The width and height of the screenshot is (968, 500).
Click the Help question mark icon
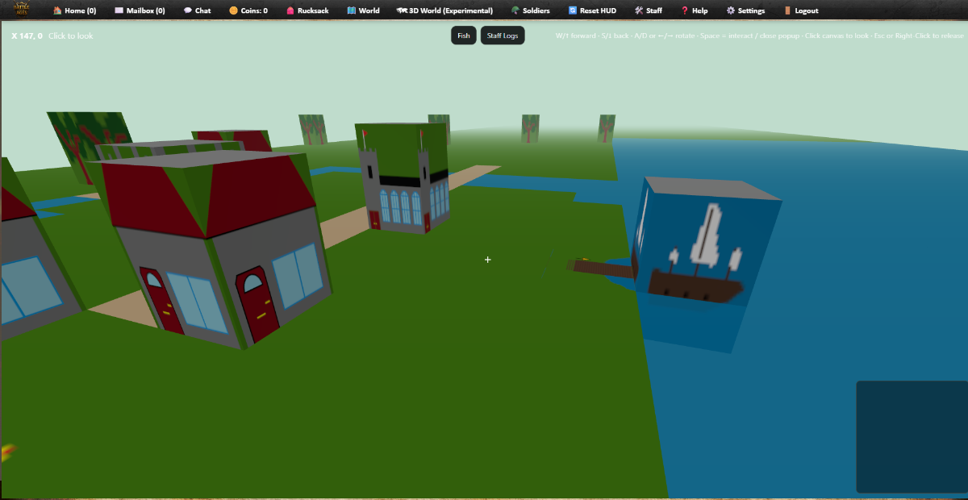685,10
